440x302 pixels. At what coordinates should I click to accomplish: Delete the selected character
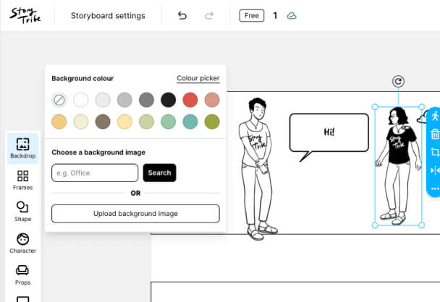(x=435, y=134)
